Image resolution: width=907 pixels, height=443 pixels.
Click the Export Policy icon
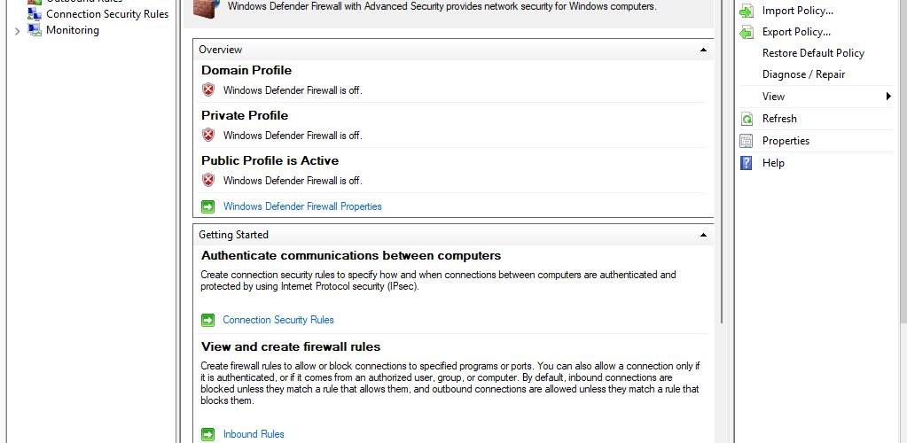pos(747,32)
